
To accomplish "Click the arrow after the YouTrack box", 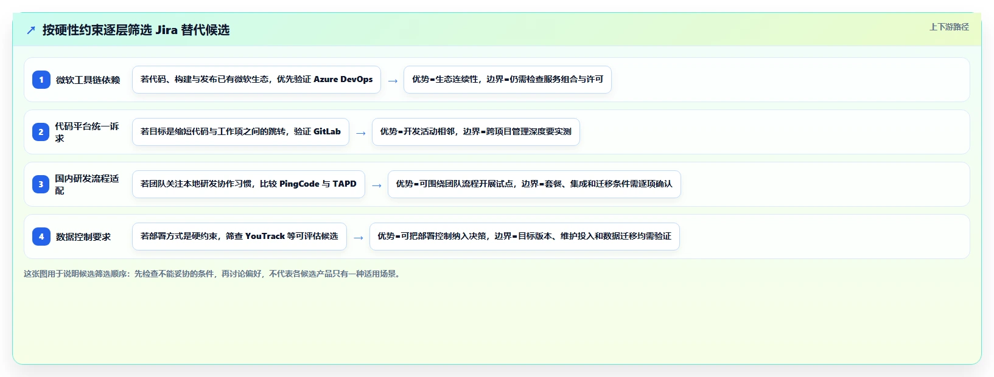I will pos(359,238).
